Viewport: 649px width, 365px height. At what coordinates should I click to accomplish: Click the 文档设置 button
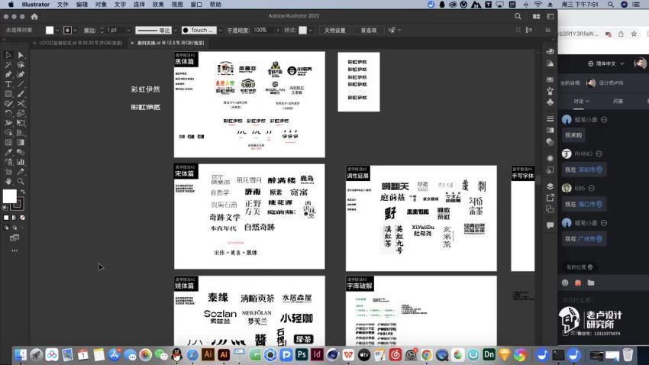[335, 31]
